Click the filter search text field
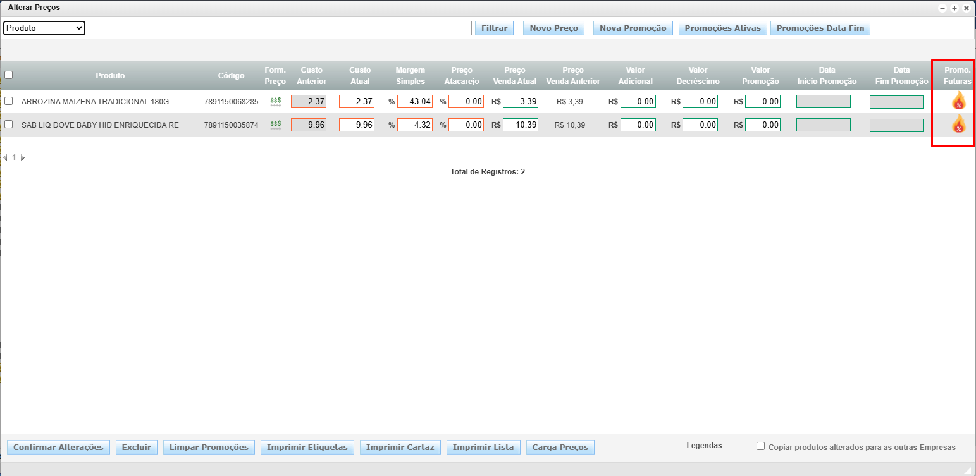Viewport: 976px width, 476px height. pyautogui.click(x=280, y=28)
